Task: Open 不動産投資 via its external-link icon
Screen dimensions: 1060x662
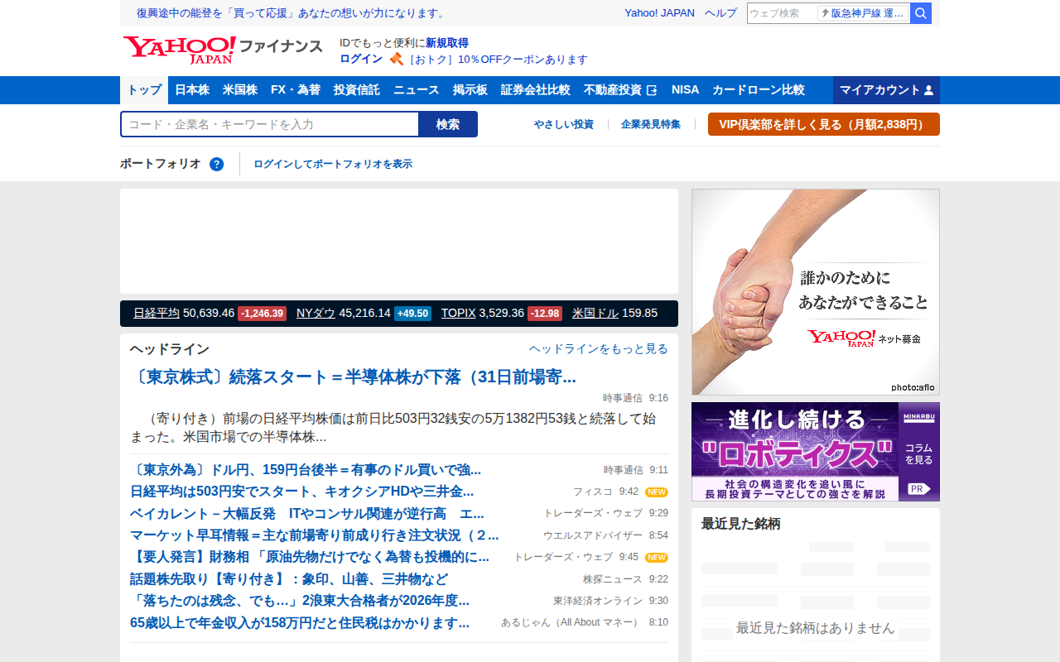Action: 652,89
